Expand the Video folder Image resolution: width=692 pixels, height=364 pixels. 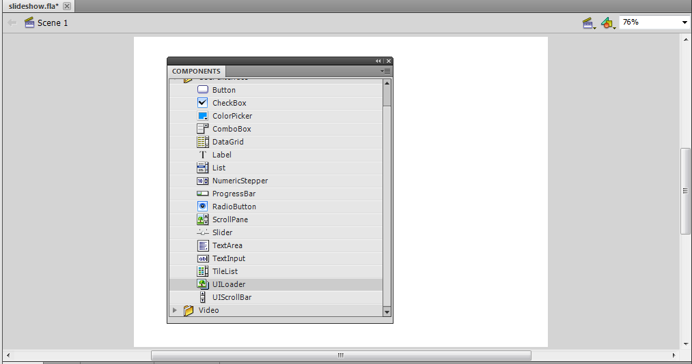tap(175, 310)
